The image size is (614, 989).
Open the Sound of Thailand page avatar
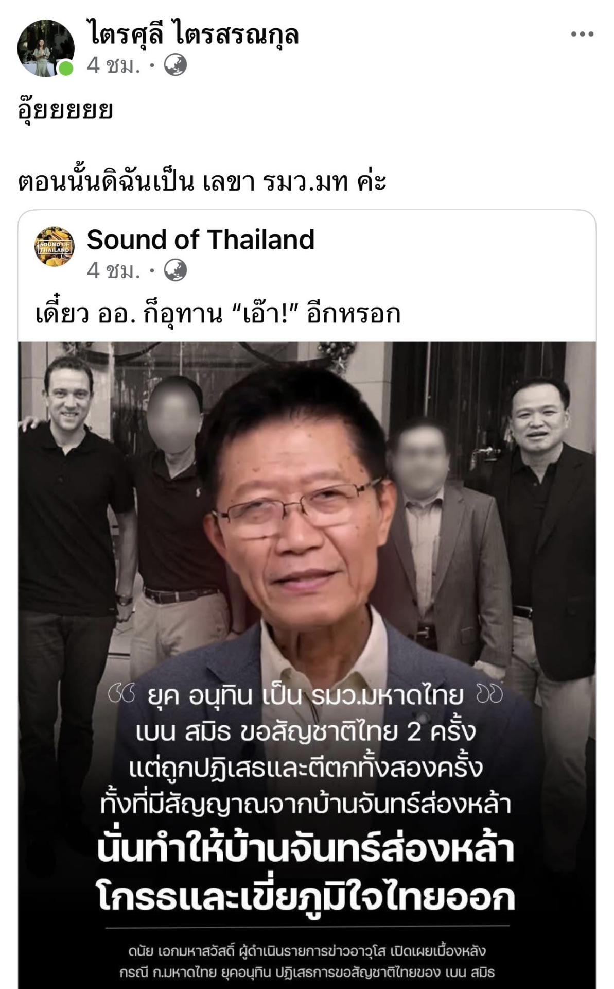point(55,246)
